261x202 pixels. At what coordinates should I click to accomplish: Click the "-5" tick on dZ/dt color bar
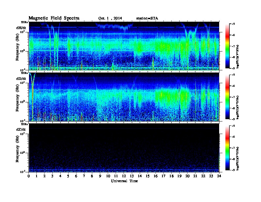point(233,126)
